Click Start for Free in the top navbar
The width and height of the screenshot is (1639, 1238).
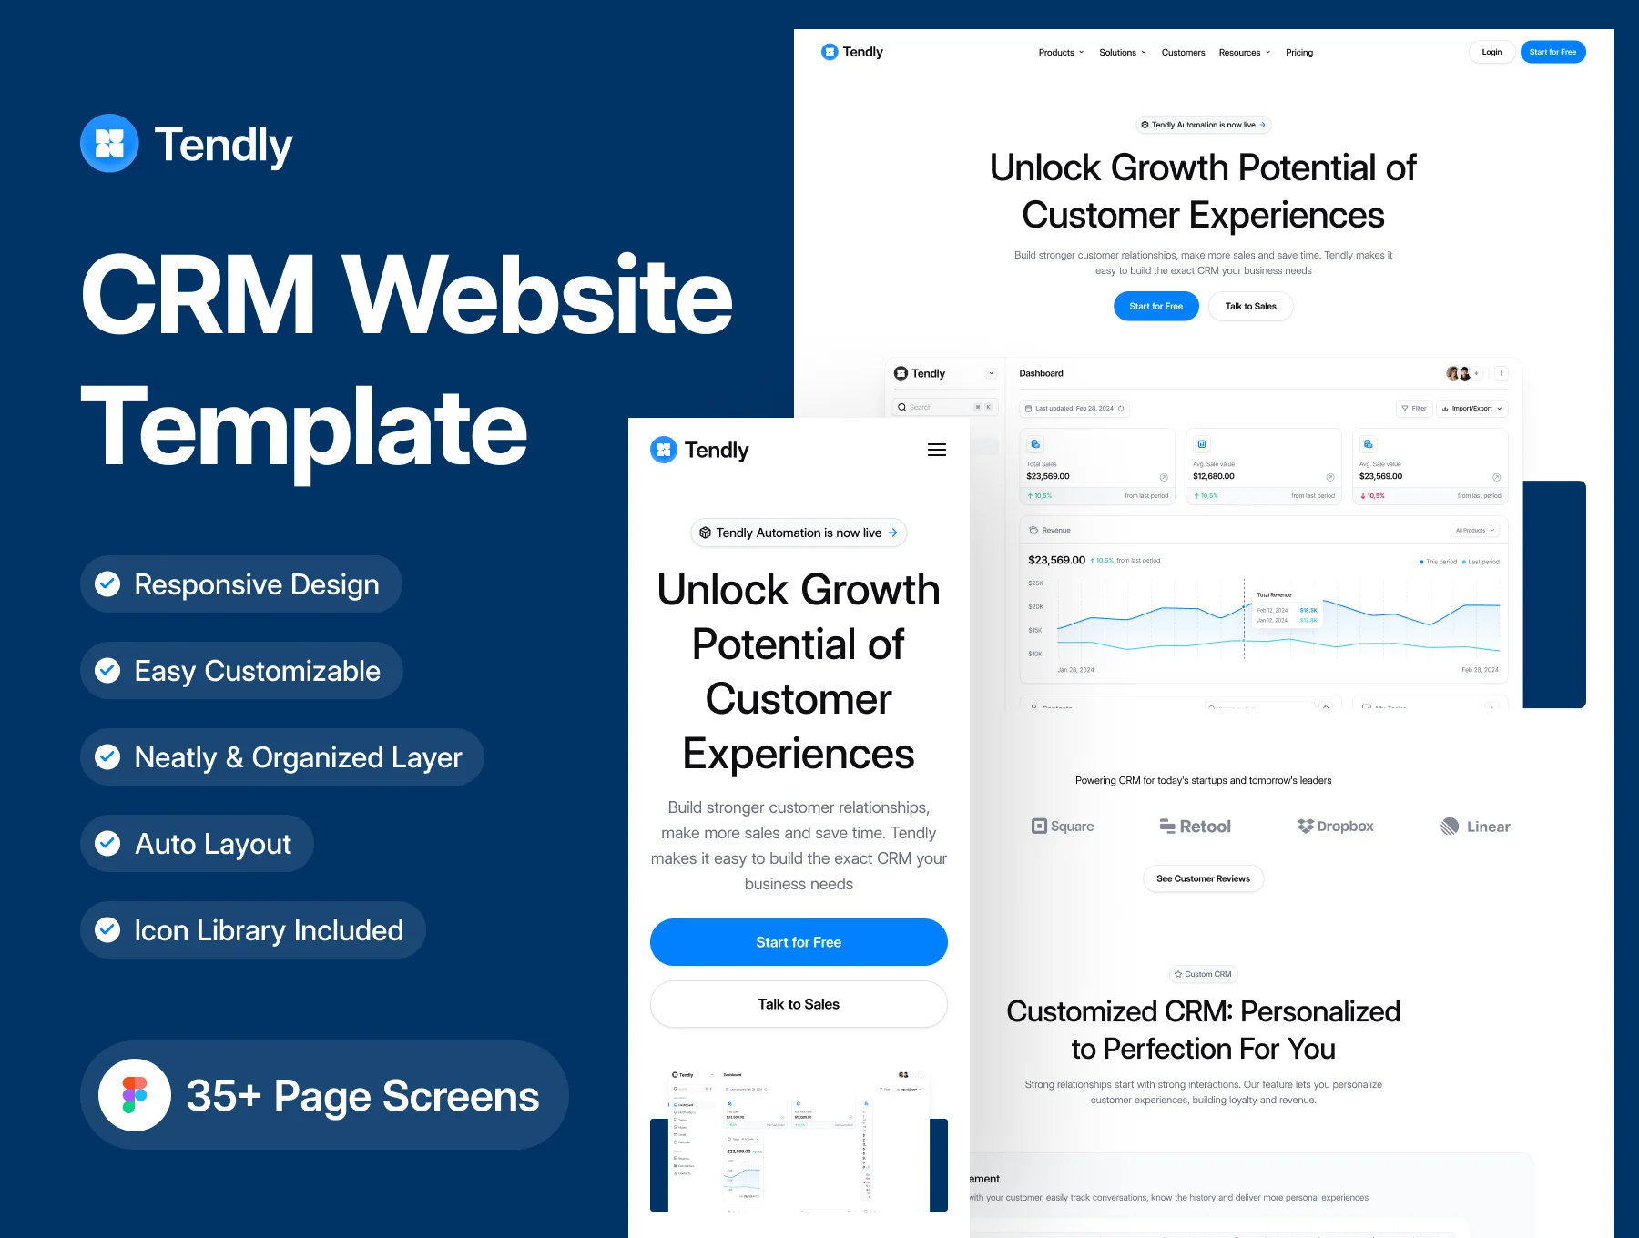click(1552, 52)
